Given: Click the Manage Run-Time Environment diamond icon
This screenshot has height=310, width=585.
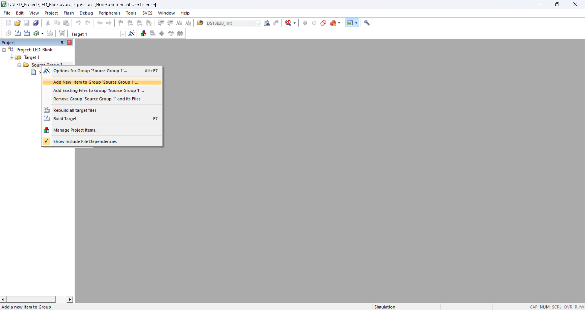Looking at the screenshot, I should [162, 34].
